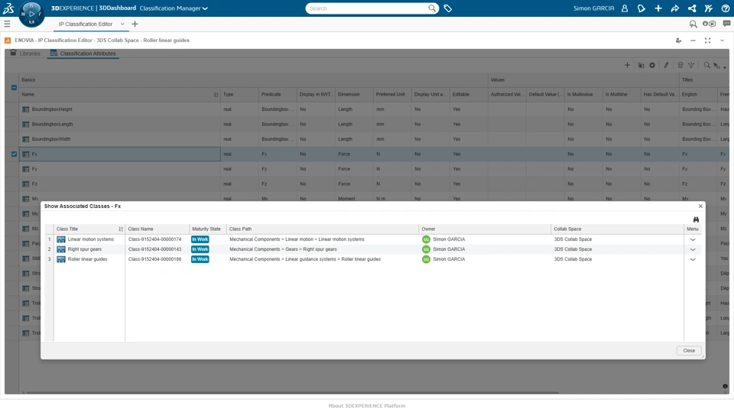Open the tools icon in top bar

pyautogui.click(x=709, y=8)
